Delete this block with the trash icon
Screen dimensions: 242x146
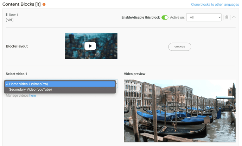[x=227, y=17]
